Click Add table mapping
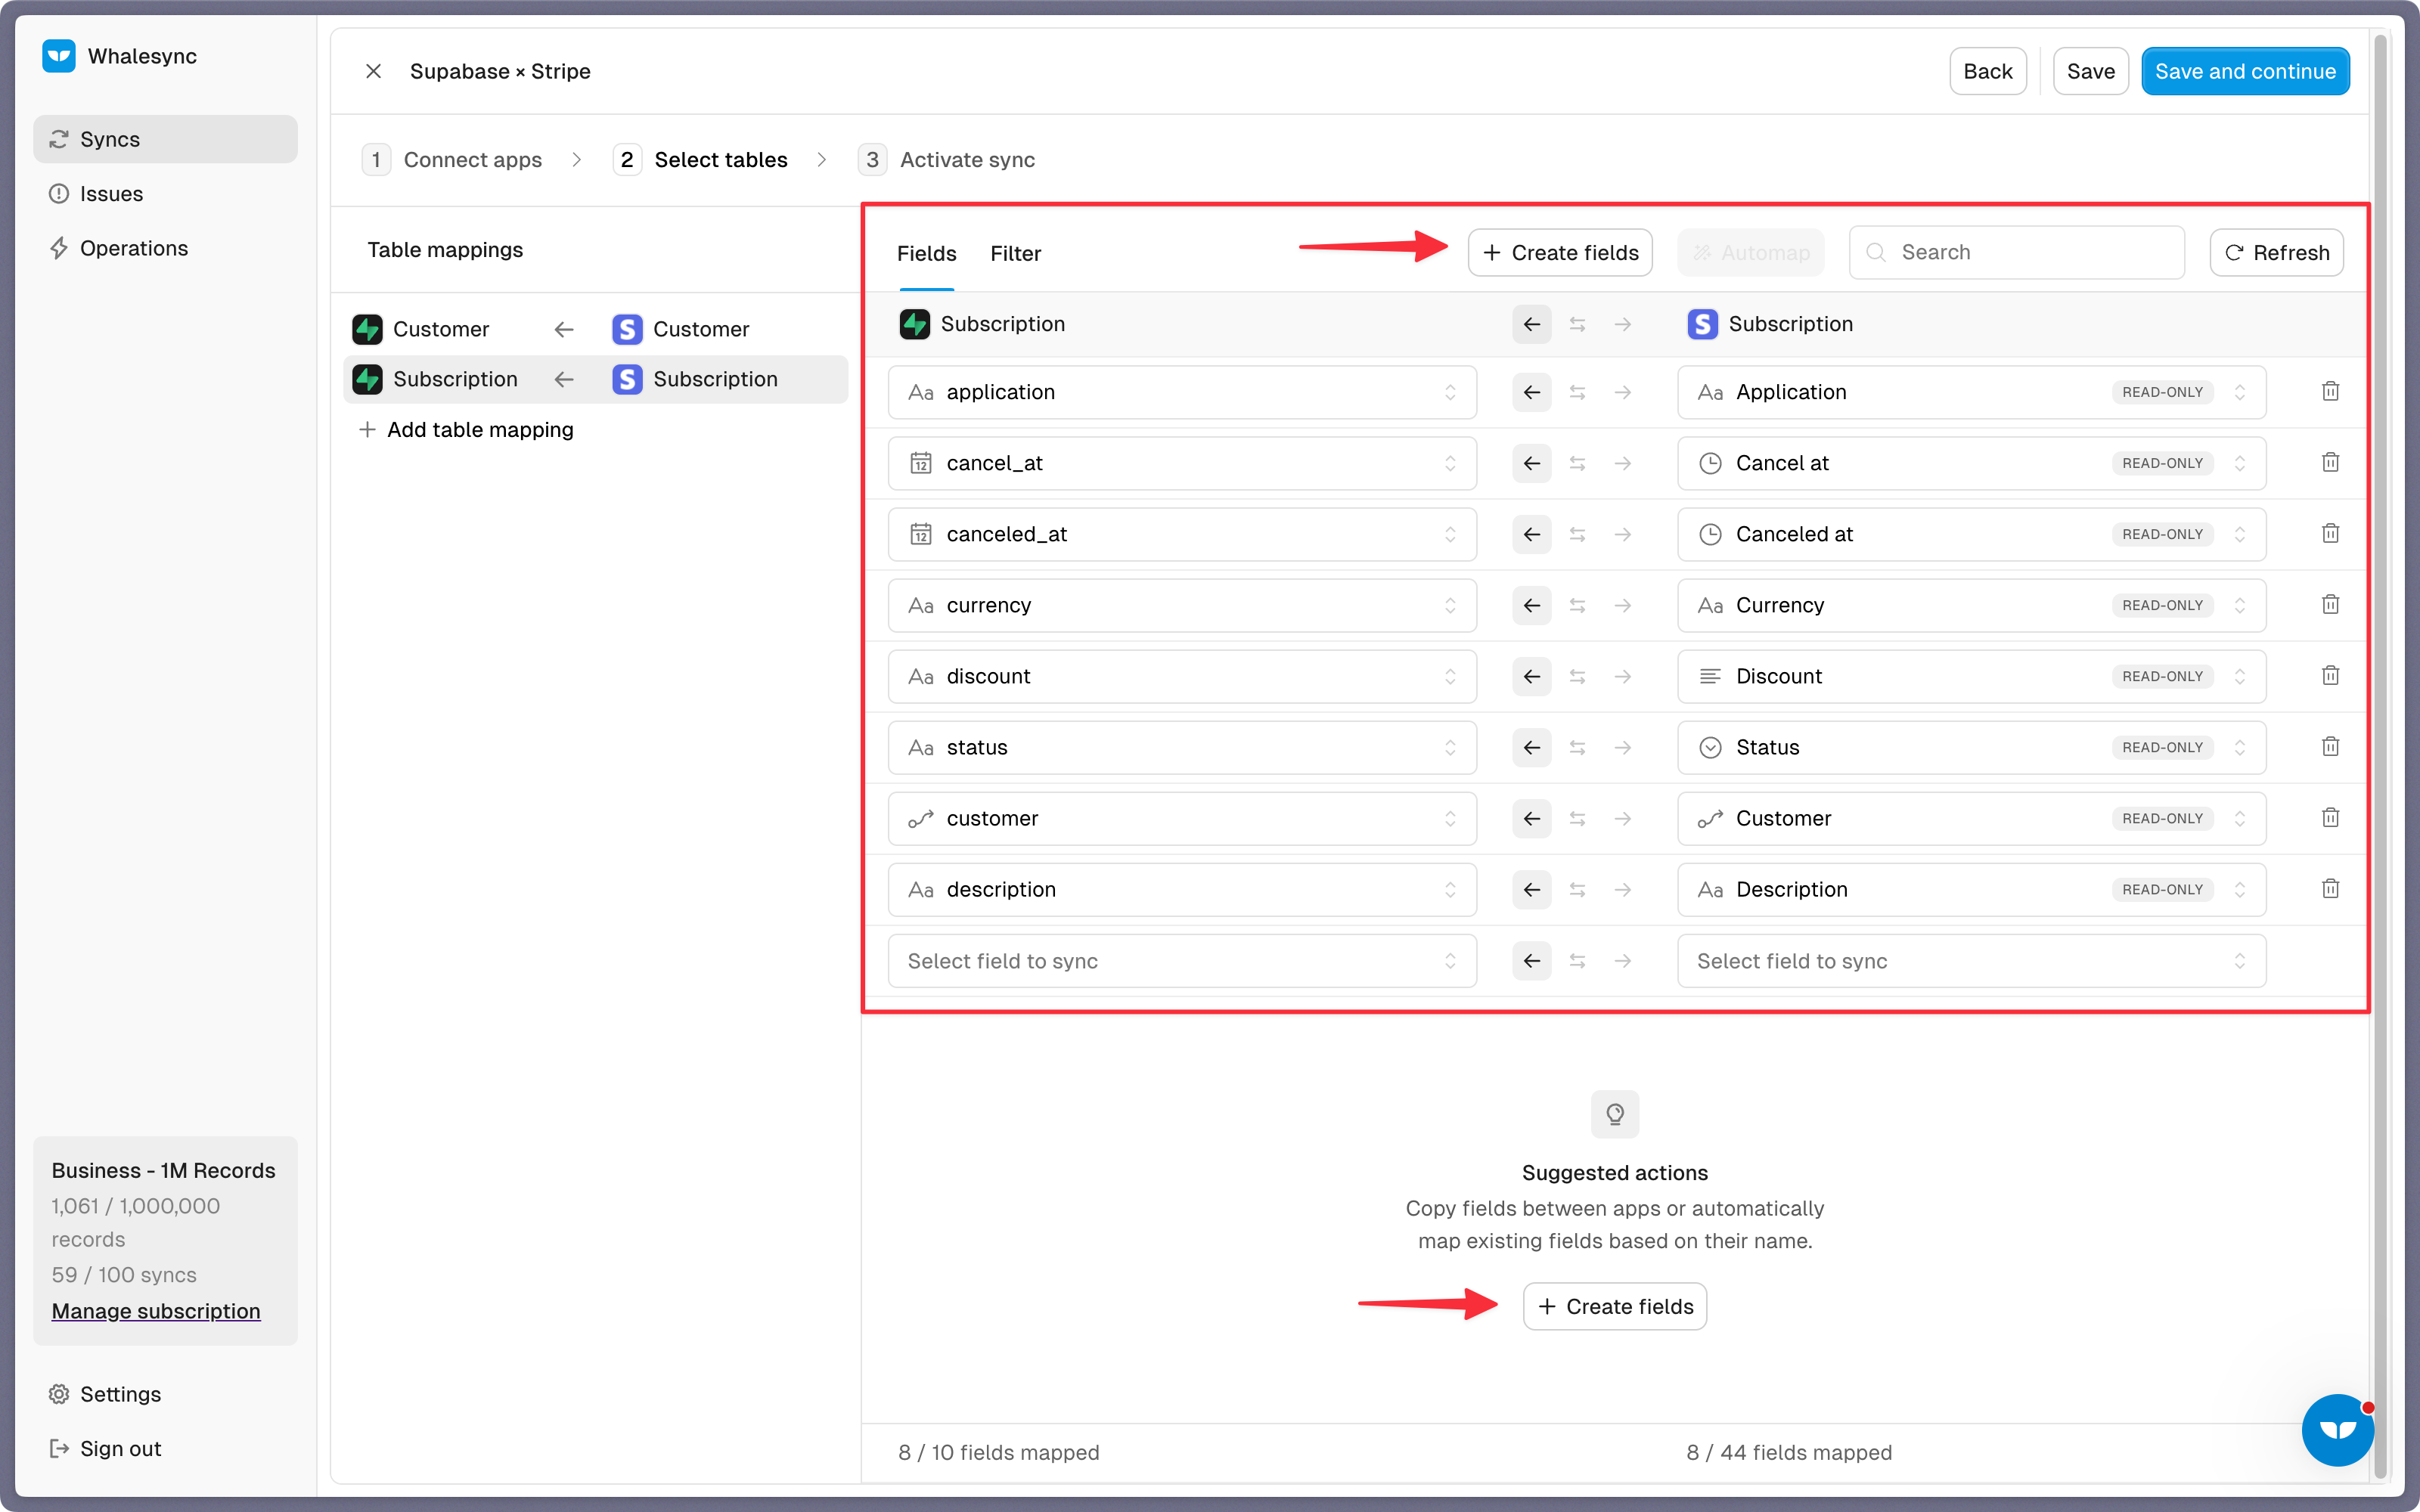Viewport: 2420px width, 1512px height. pos(466,429)
